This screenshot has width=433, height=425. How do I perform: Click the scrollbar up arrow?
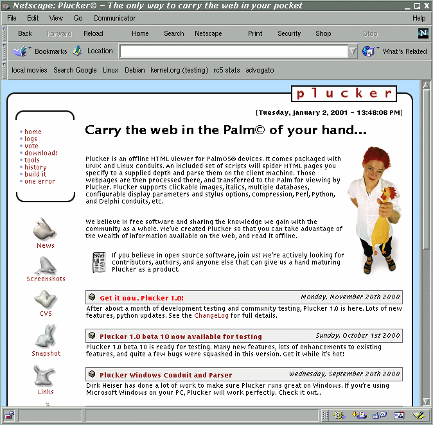[x=426, y=85]
